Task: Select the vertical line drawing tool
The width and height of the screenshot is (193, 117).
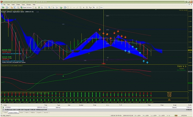Action: [71, 7]
